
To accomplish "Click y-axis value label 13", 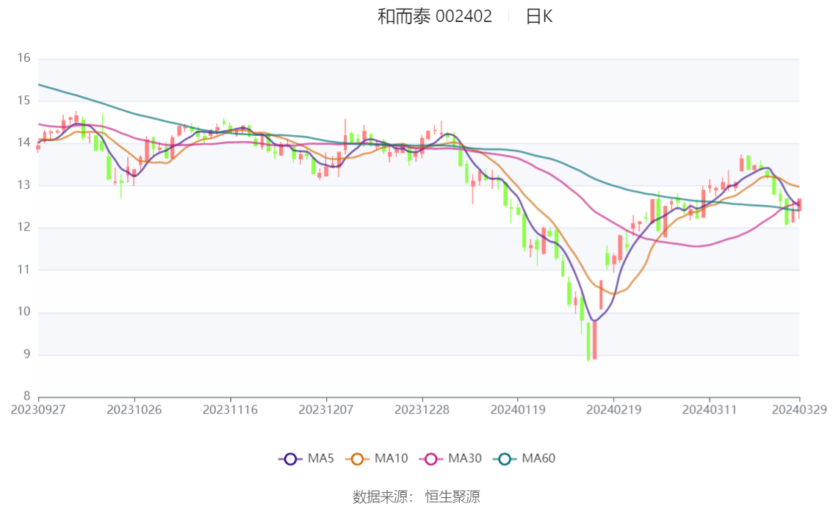I will click(x=24, y=185).
